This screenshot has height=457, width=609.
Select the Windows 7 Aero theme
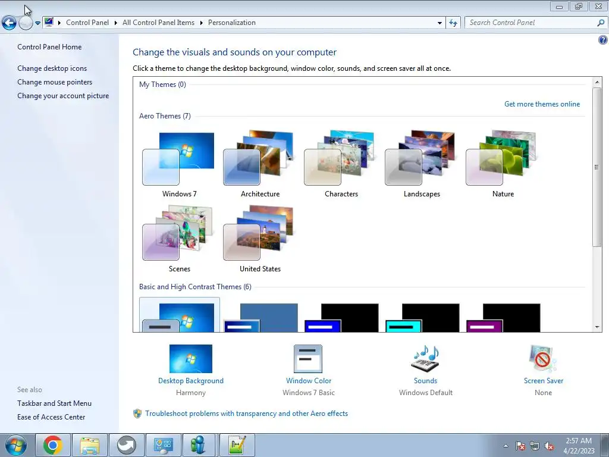pyautogui.click(x=179, y=164)
